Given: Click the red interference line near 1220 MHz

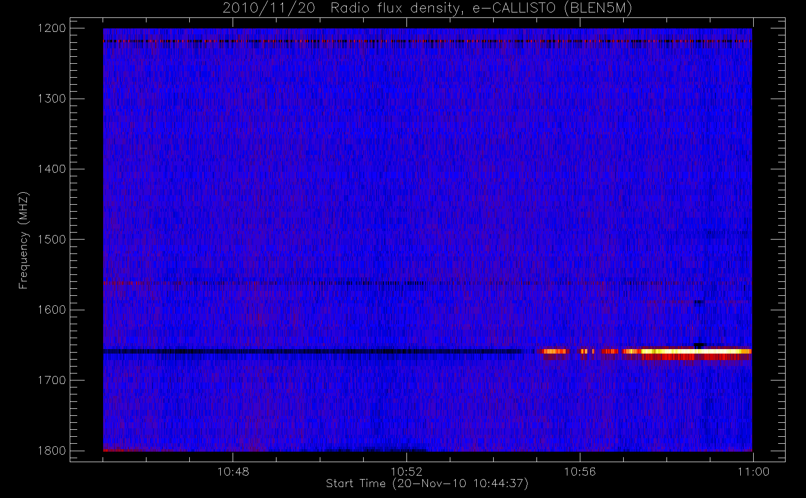Looking at the screenshot, I should [x=427, y=41].
